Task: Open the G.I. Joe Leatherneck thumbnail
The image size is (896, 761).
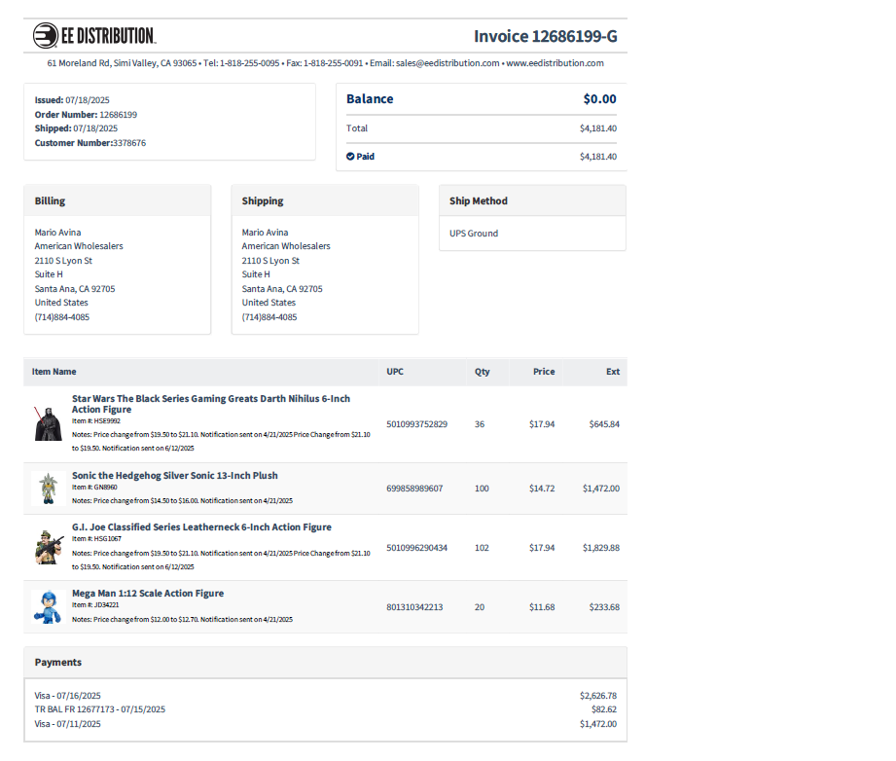Action: click(x=48, y=548)
